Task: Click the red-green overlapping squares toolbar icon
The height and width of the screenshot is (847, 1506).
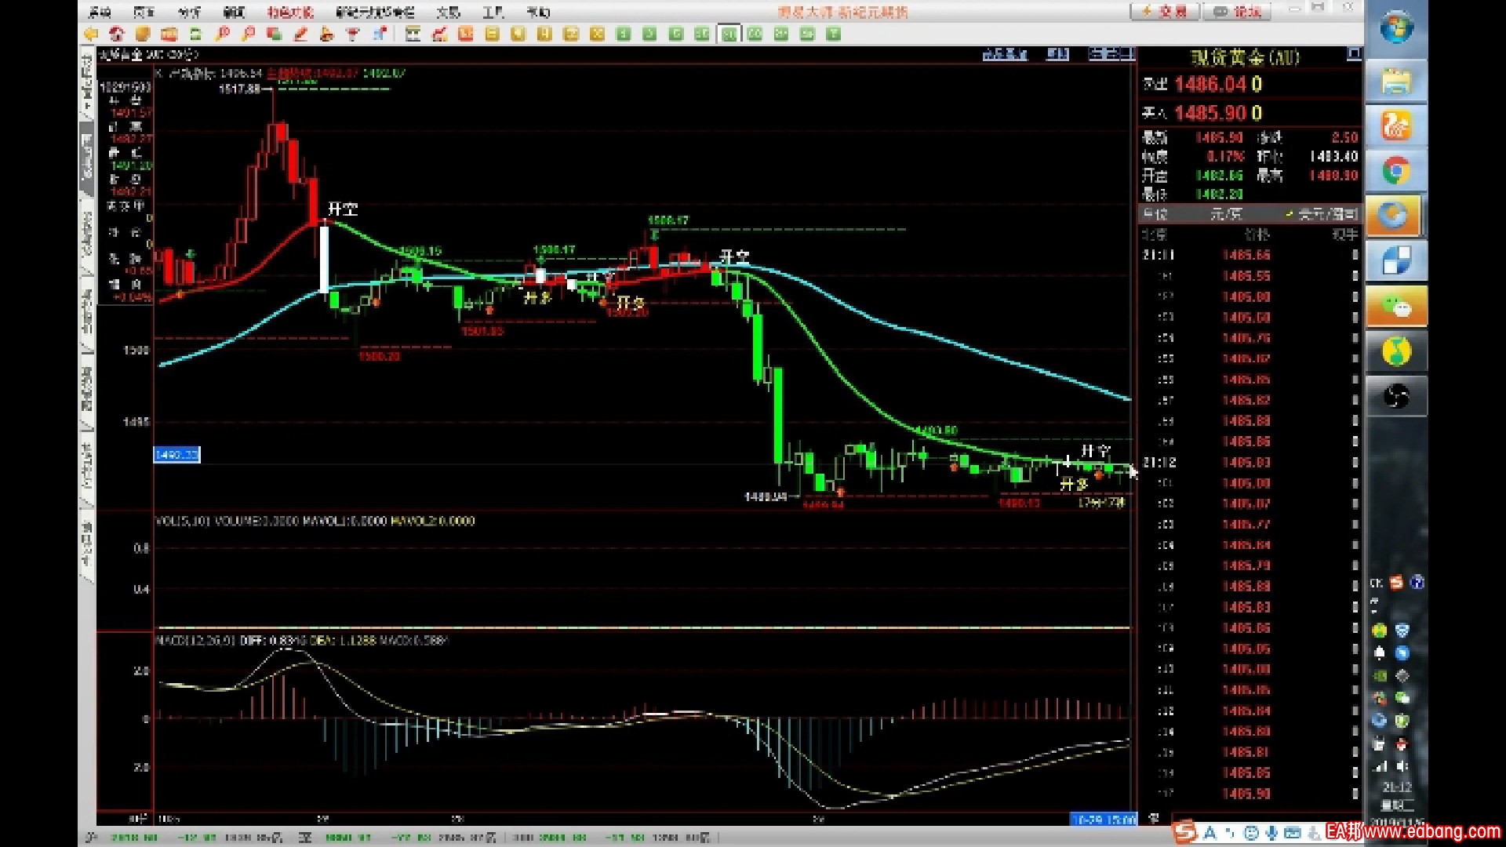Action: click(x=274, y=34)
